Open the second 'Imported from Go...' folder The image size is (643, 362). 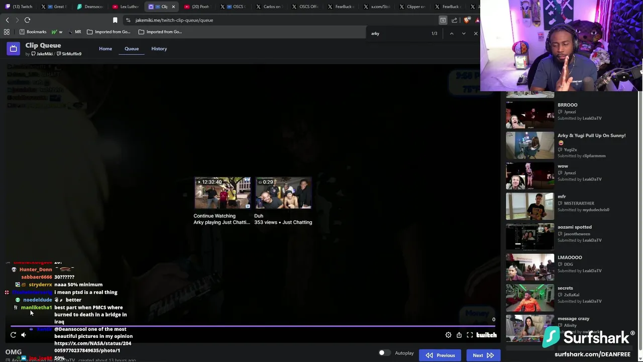[x=160, y=32]
